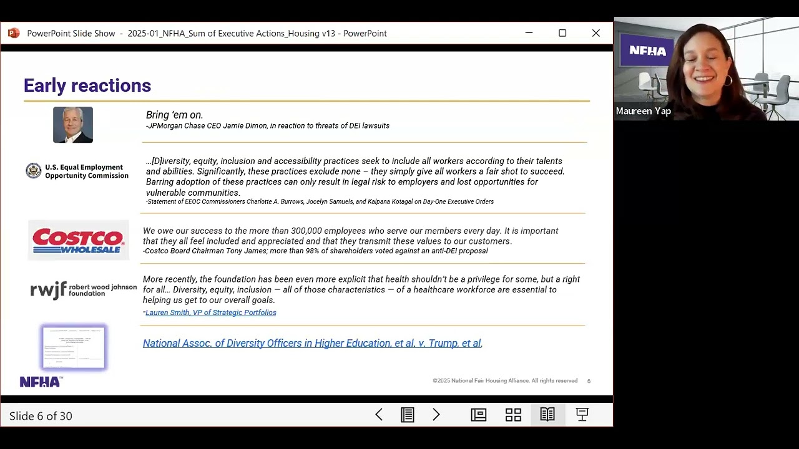Click the window title text with file name
The height and width of the screenshot is (449, 799).
click(x=207, y=33)
